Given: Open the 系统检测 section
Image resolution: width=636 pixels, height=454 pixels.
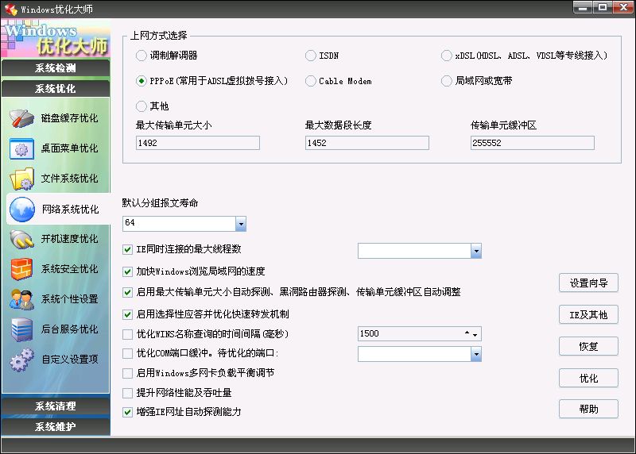Looking at the screenshot, I should (x=56, y=68).
